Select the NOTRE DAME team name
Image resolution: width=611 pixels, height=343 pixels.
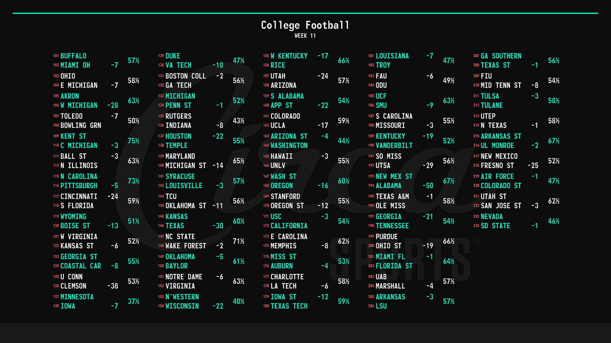coord(184,277)
